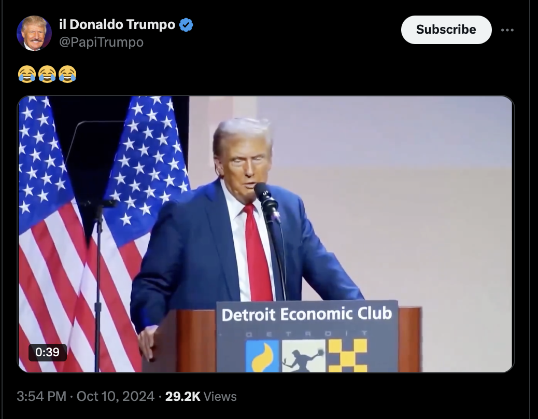The height and width of the screenshot is (419, 538).
Task: Open the @PapiTrumpo handle link
Action: click(x=101, y=42)
